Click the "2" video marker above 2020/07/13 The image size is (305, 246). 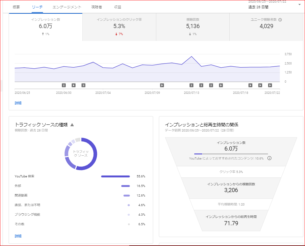pos(191,85)
